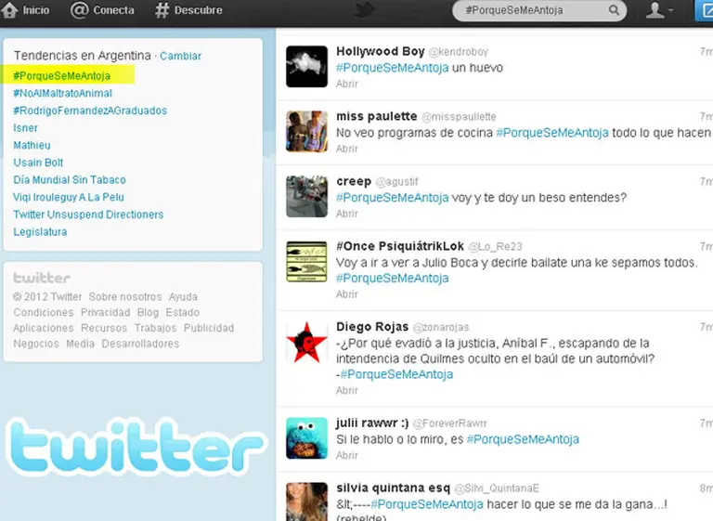Click Recursos footer link
Viewport: 713px width, 521px height.
(104, 328)
